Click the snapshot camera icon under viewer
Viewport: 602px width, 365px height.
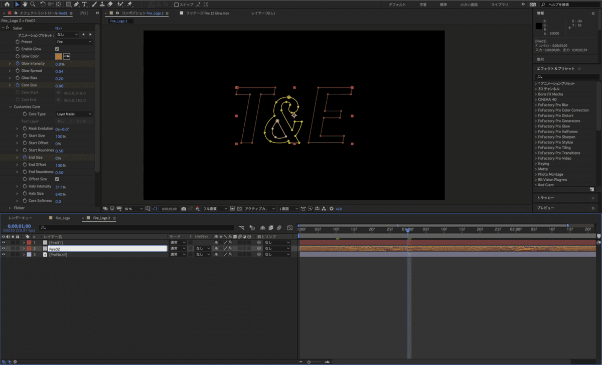coord(184,208)
